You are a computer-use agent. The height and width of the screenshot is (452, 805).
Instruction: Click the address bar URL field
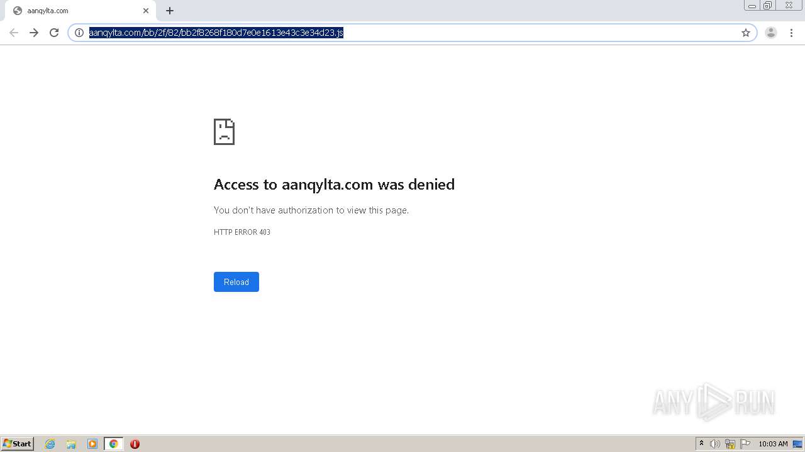(x=413, y=33)
